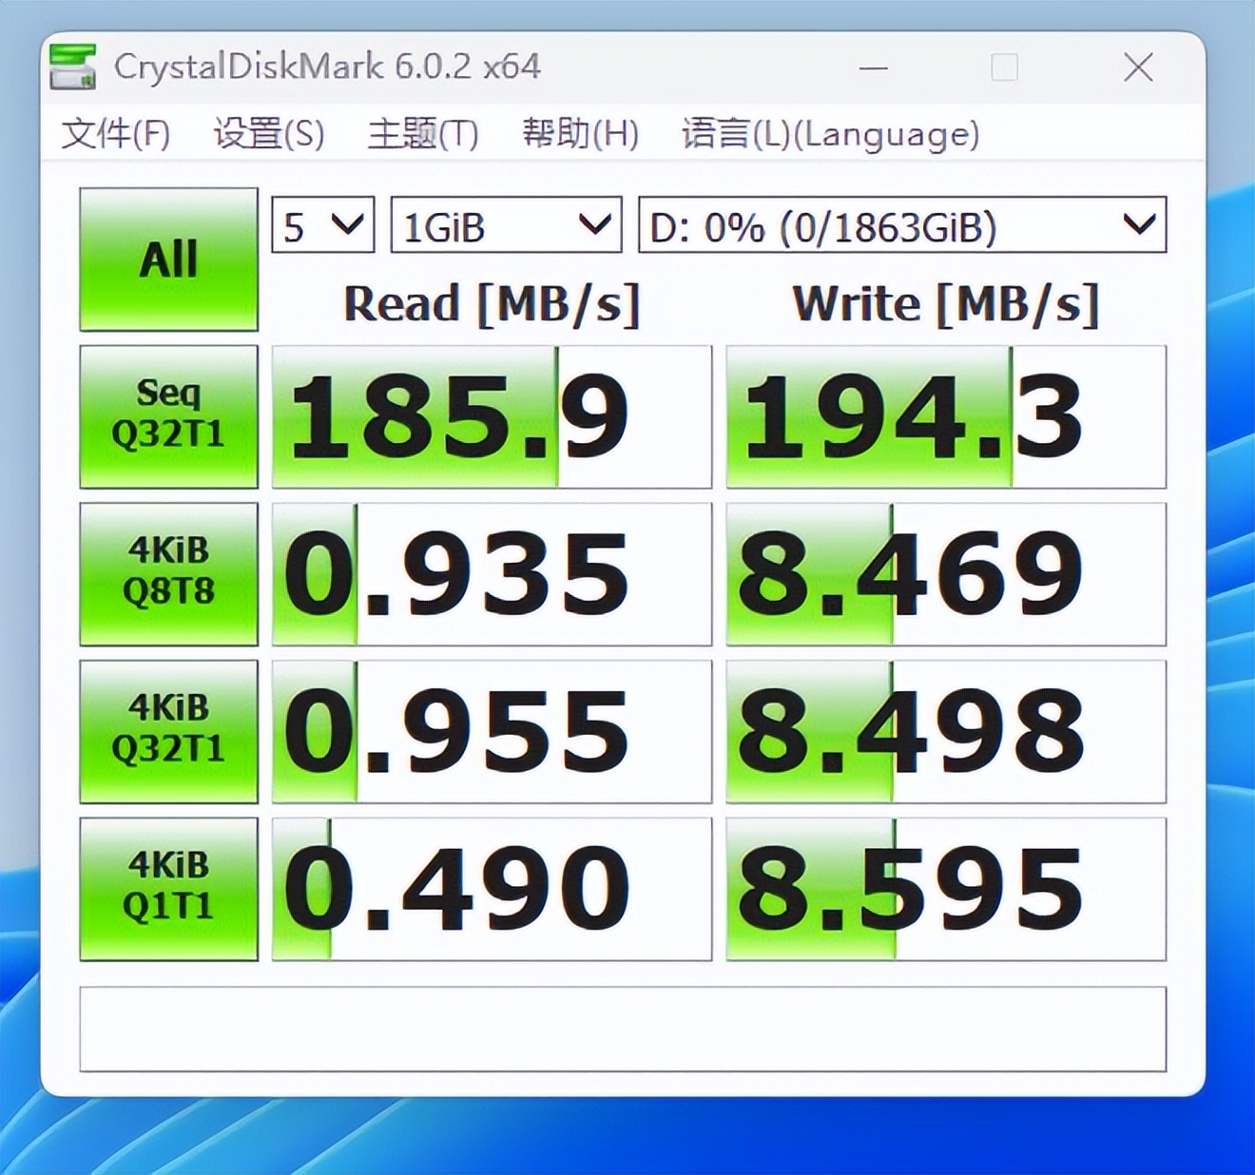Open the drive selector showing D: 0%
This screenshot has width=1255, height=1175.
pos(901,225)
